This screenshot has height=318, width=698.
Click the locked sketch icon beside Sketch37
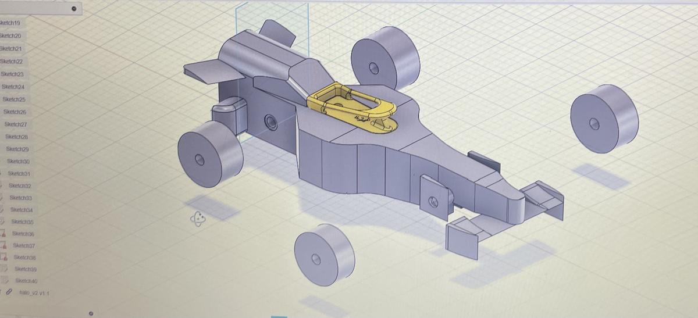tap(3, 245)
